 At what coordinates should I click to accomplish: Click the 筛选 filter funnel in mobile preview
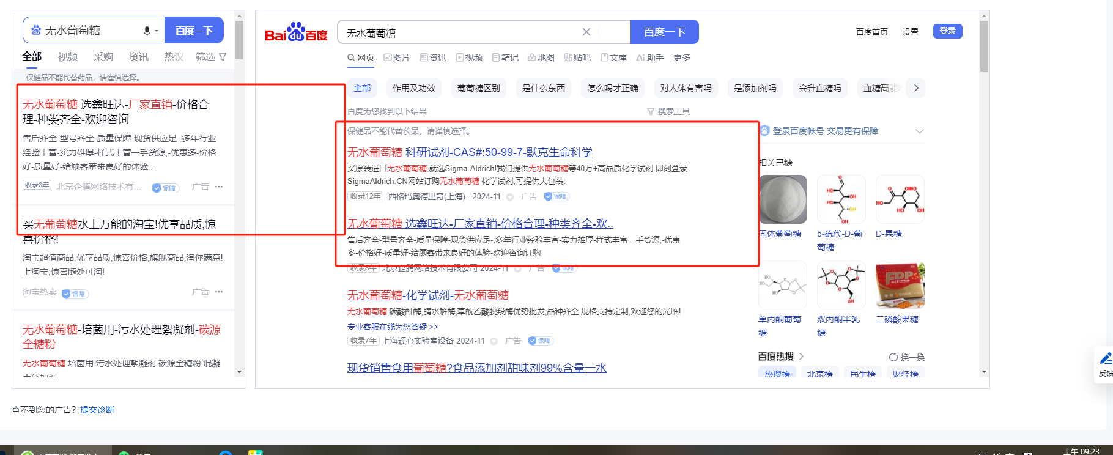click(x=223, y=57)
